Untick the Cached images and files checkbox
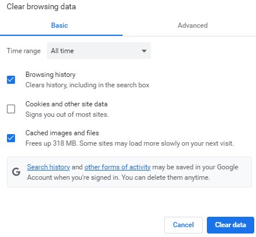This screenshot has height=237, width=256. click(11, 138)
